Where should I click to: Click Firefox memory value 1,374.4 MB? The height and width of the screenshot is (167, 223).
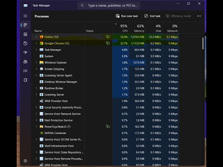tap(138, 37)
